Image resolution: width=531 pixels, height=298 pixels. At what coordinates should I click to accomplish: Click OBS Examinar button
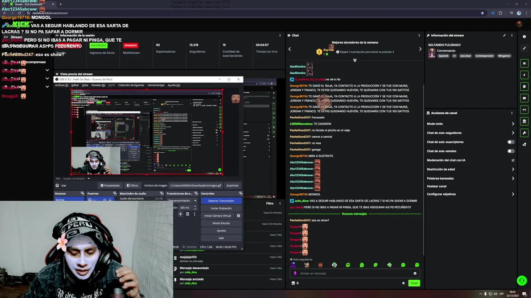[232, 185]
